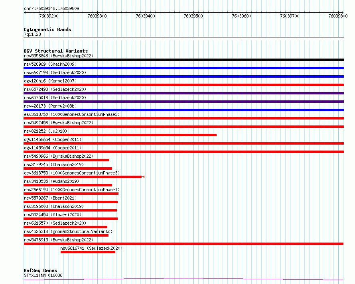Viewport: 355px width, 284px height.
Task: Open nsv6616741 (Sedlazeck2020) label
Action: [91, 248]
